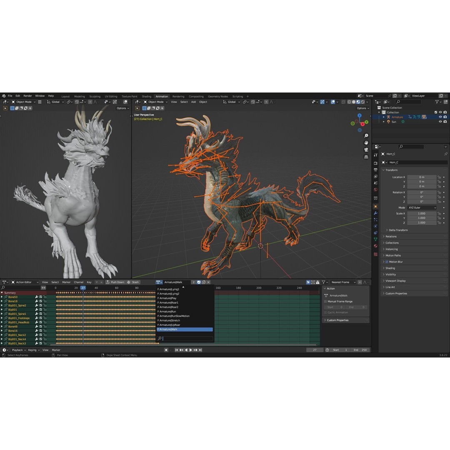This screenshot has height=450, width=450.
Task: Toggle the pin icon beside Horn_C
Action: coord(446,154)
